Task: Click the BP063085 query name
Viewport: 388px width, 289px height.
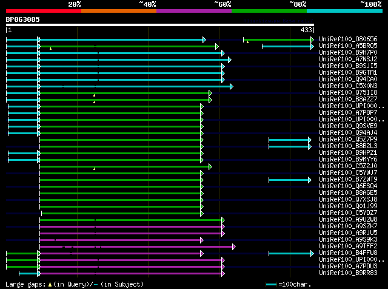Action: [23, 19]
